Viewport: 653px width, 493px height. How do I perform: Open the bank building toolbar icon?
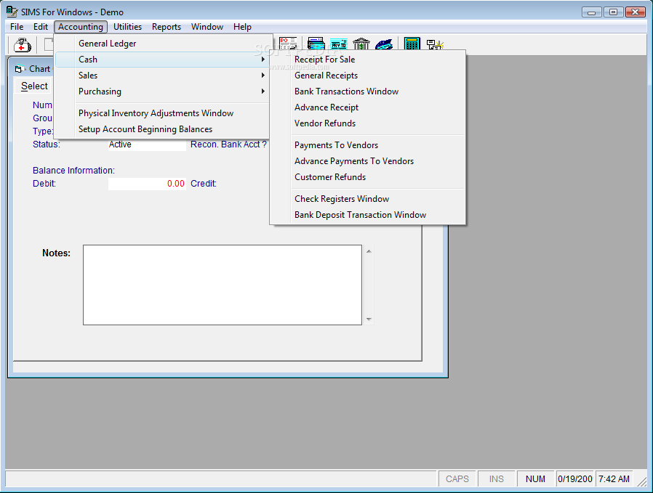[361, 44]
